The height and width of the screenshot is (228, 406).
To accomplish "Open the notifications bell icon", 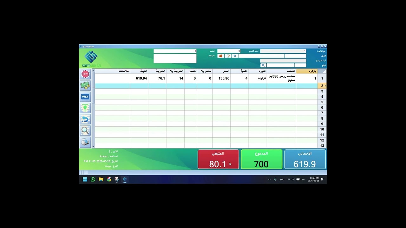I will pos(322,179).
